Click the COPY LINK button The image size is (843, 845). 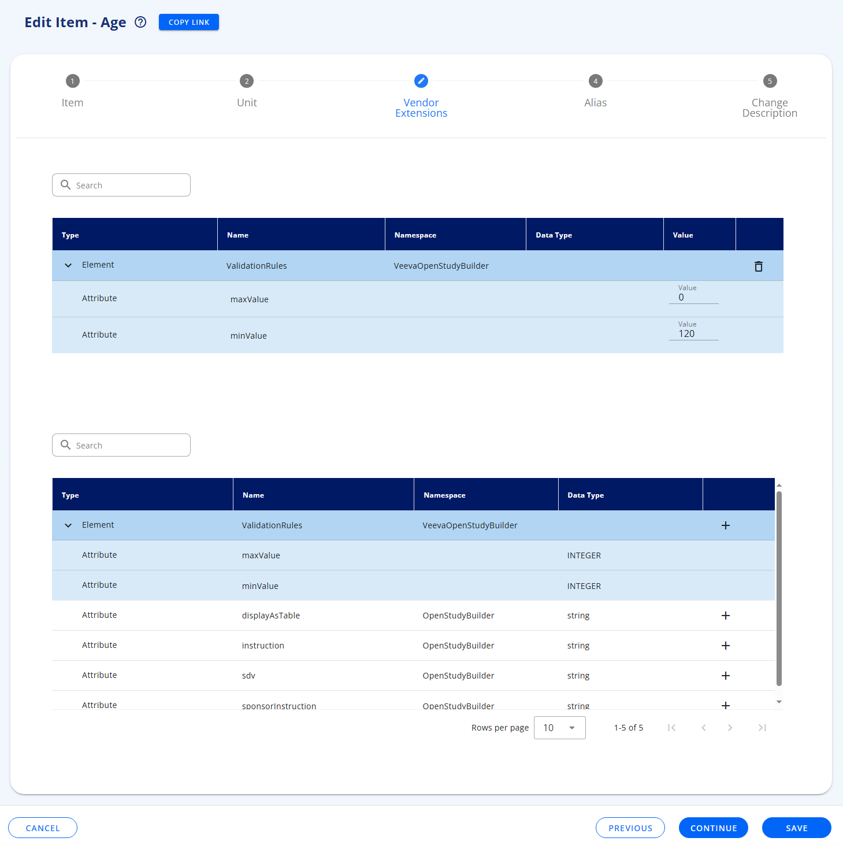point(188,22)
